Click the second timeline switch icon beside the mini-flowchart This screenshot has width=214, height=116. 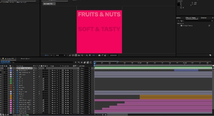(79, 62)
